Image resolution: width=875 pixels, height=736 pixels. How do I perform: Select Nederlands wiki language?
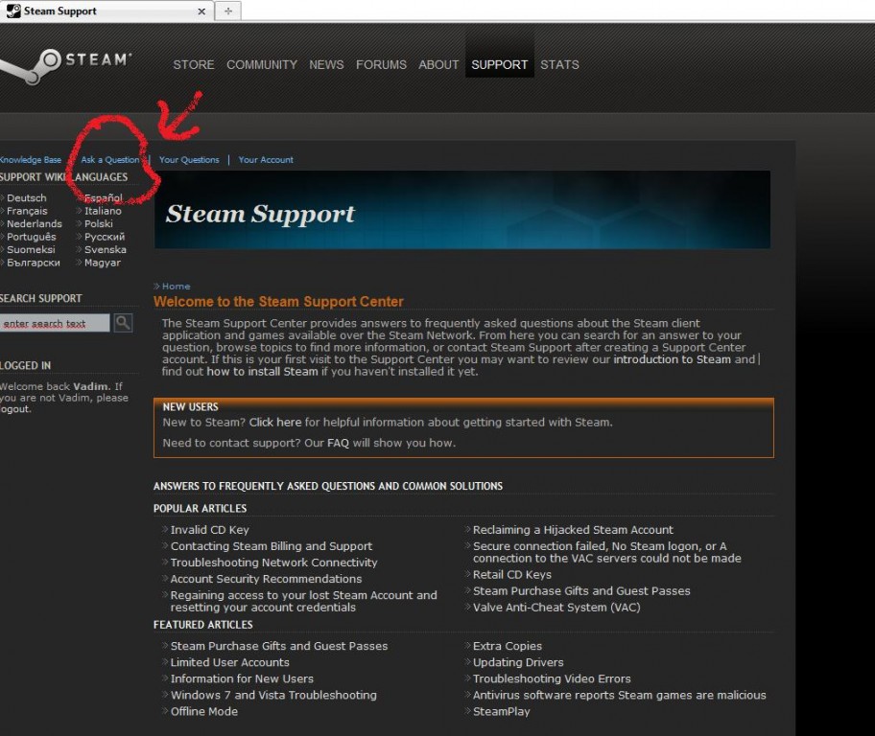click(34, 223)
